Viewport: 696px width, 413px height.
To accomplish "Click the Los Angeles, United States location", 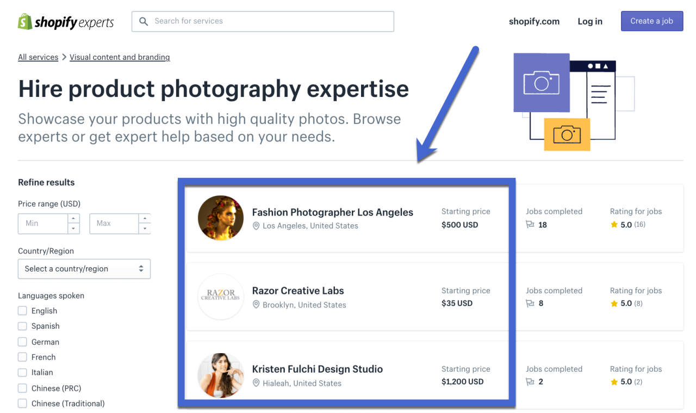I will pos(310,226).
